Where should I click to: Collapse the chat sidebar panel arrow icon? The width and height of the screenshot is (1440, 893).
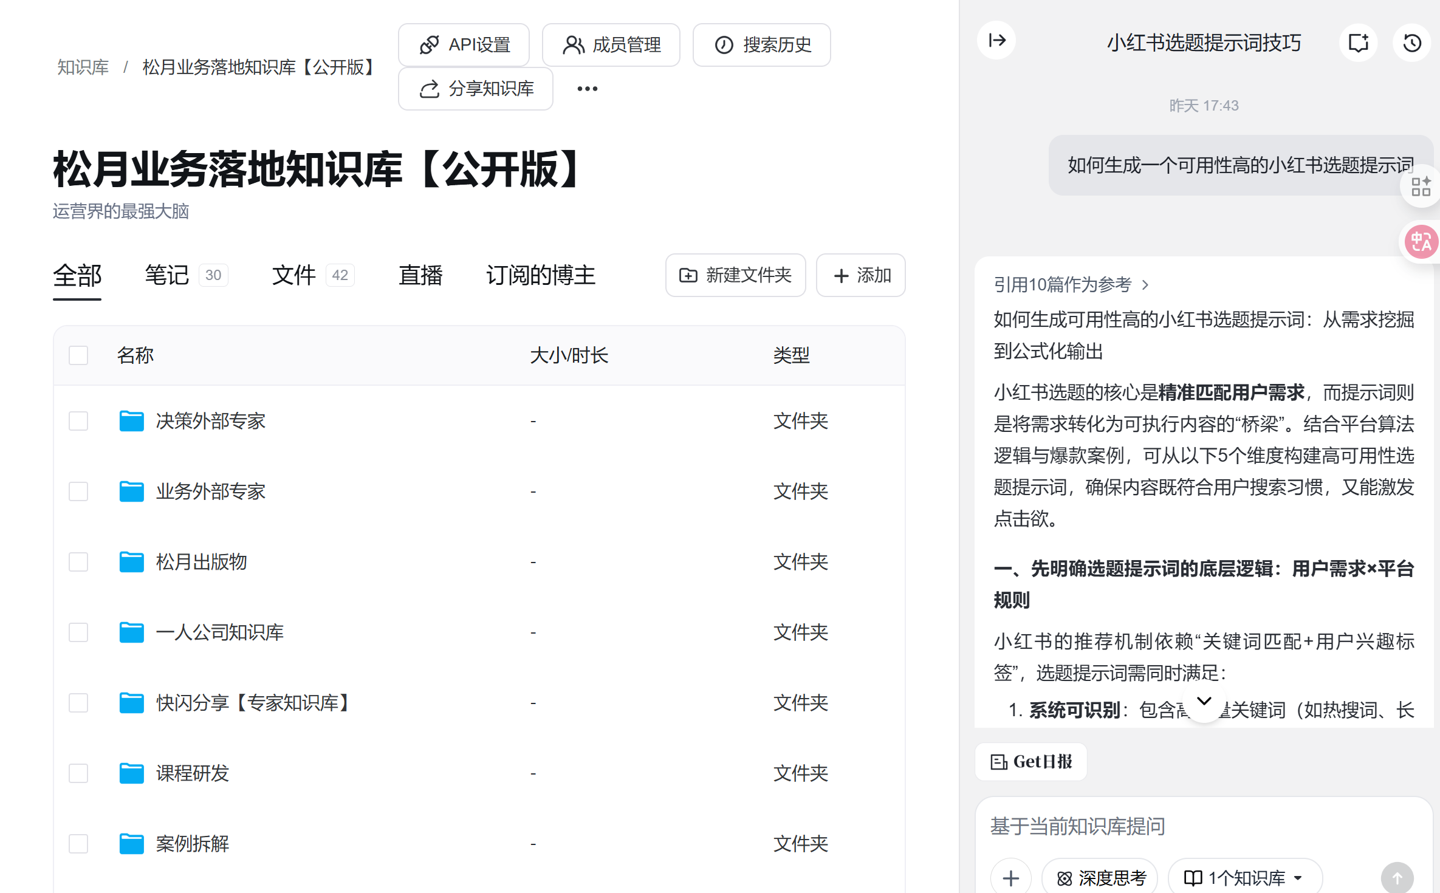pyautogui.click(x=996, y=41)
